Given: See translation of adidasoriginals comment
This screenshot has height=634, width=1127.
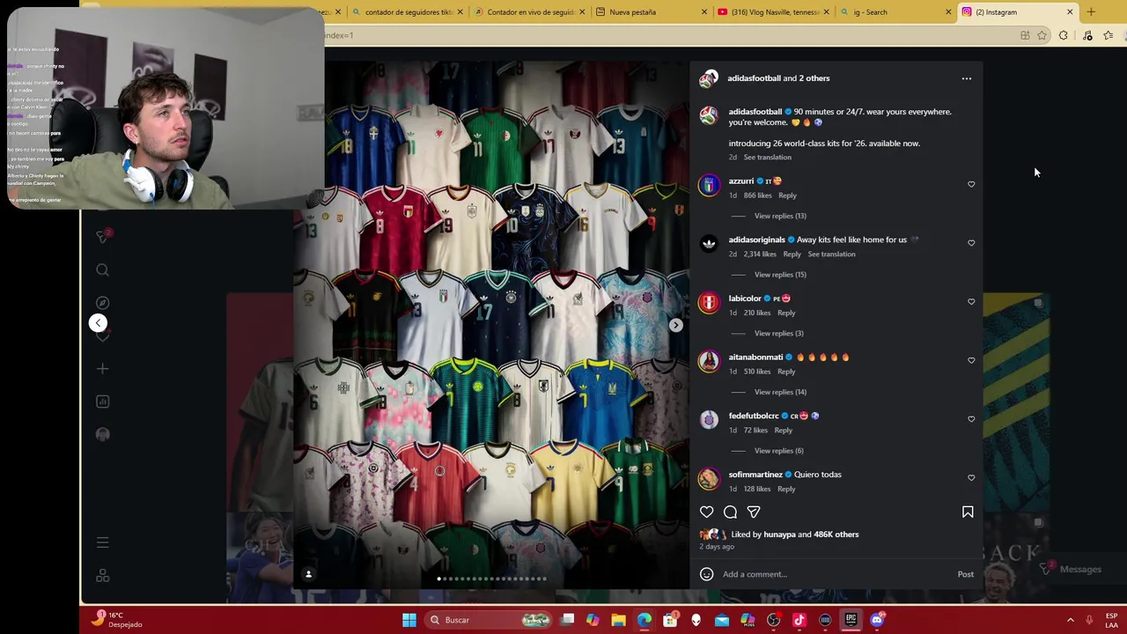Looking at the screenshot, I should (x=831, y=254).
